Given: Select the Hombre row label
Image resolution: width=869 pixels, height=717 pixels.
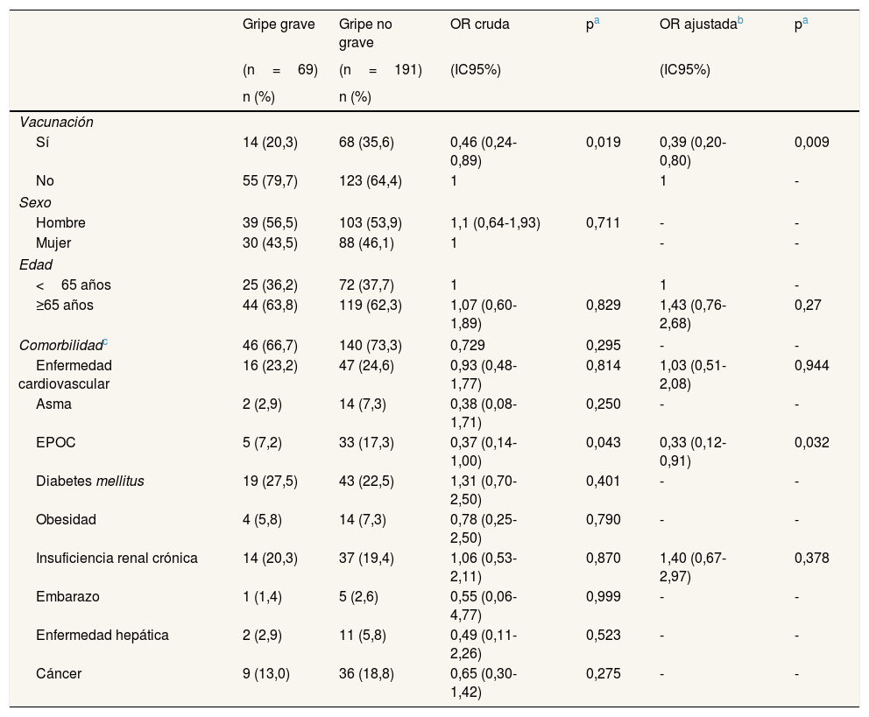Looking at the screenshot, I should [x=60, y=222].
